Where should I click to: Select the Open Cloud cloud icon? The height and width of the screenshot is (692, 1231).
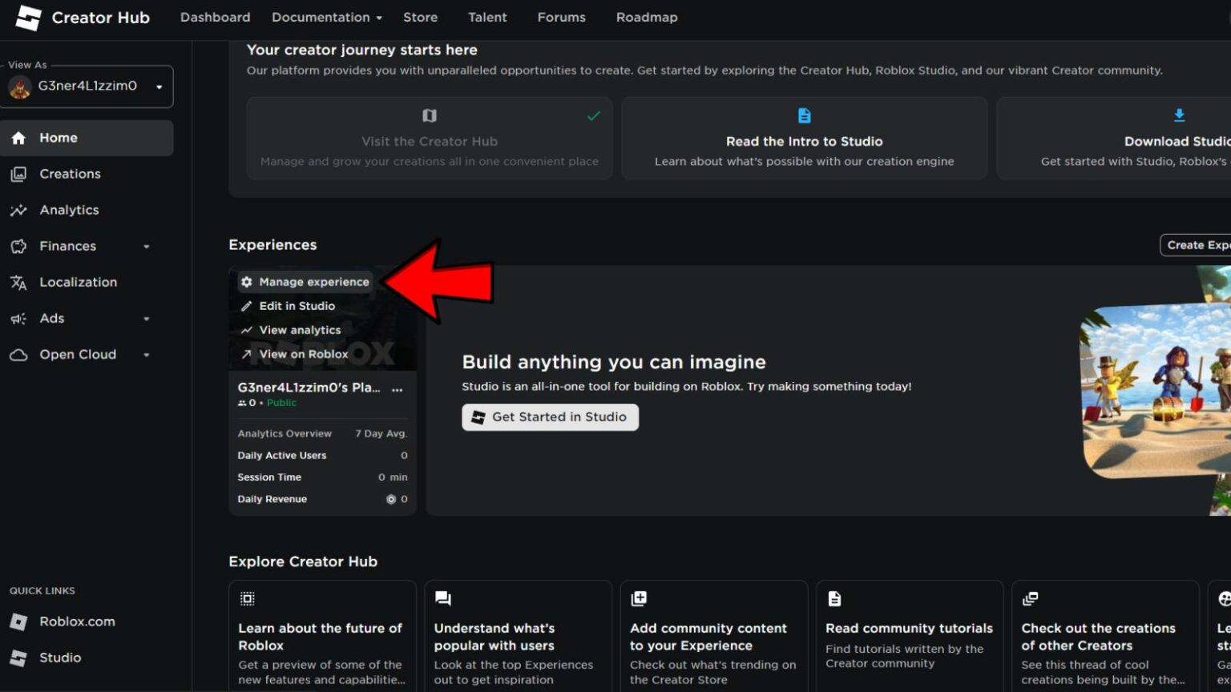click(x=18, y=354)
